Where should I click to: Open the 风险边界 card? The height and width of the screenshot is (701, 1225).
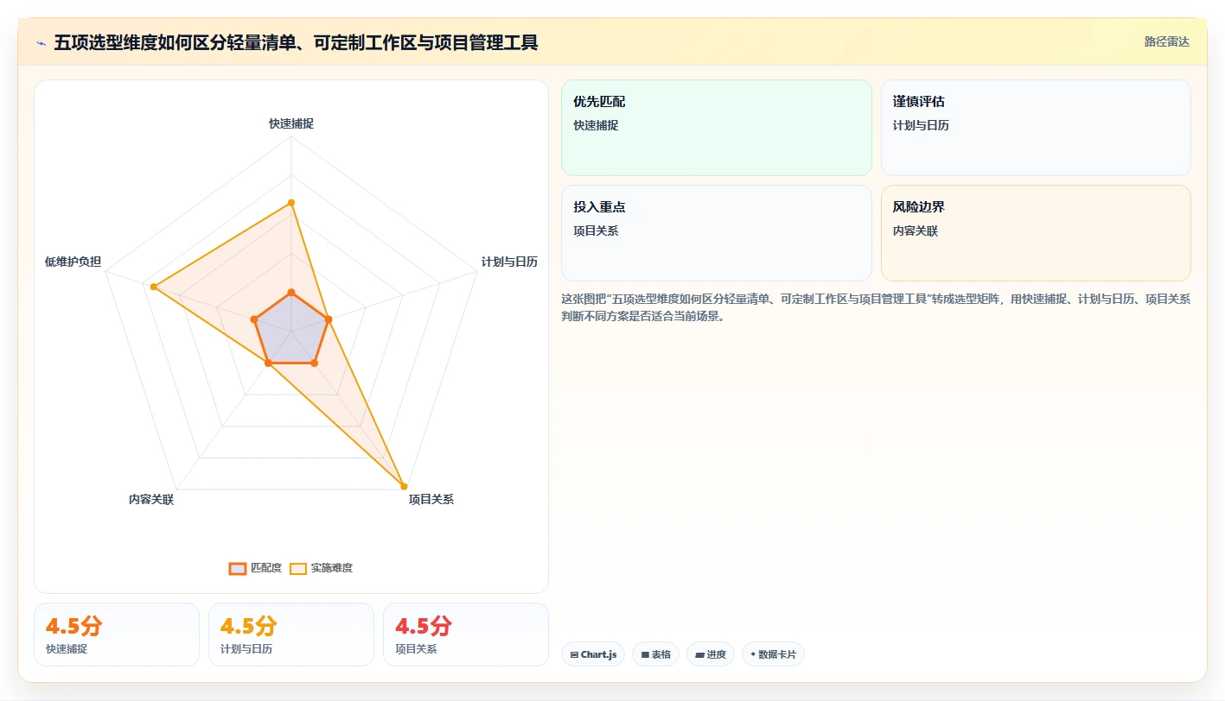click(x=1036, y=233)
